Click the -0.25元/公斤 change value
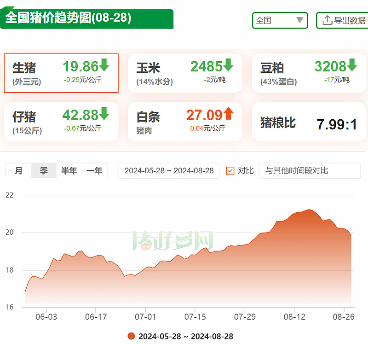Image resolution: width=368 pixels, height=344 pixels. click(83, 80)
